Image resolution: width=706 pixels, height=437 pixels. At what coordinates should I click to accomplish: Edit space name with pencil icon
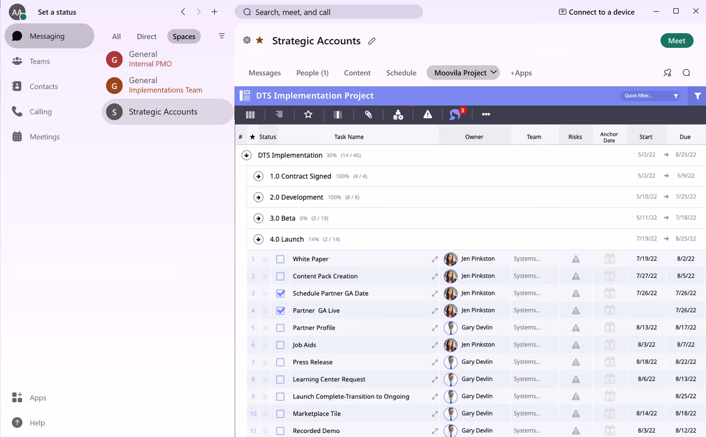click(372, 41)
